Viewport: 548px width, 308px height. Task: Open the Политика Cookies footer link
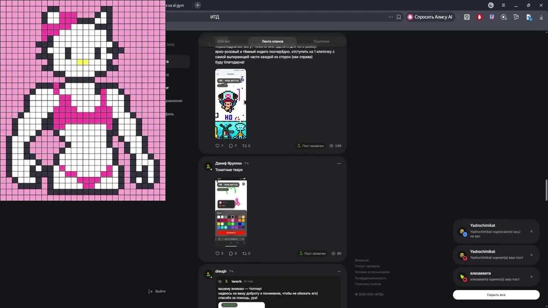pos(368,284)
